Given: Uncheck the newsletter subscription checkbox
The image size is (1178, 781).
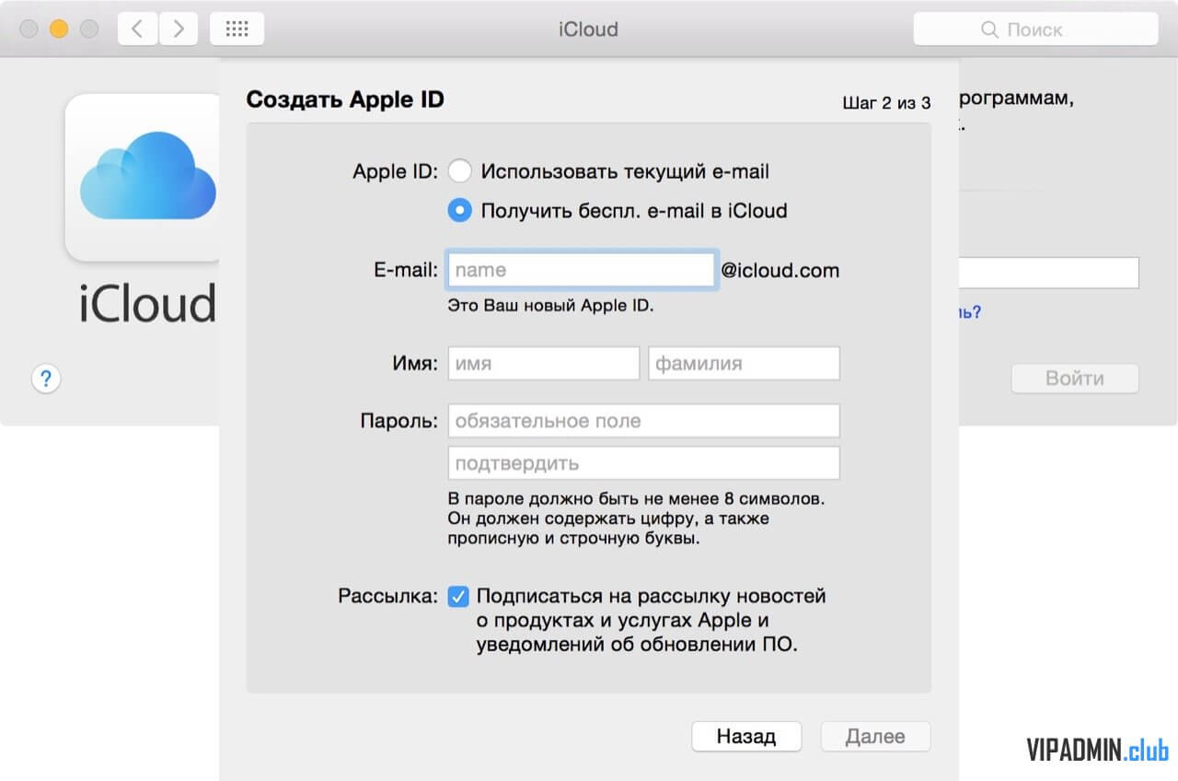Looking at the screenshot, I should (457, 597).
